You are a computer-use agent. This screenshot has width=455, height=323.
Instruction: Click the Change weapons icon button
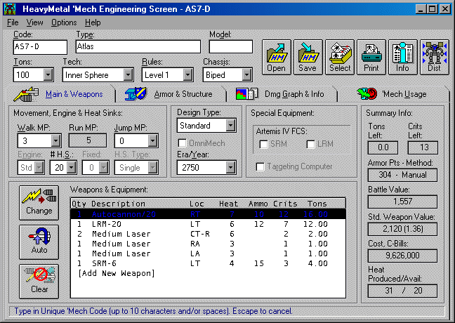coord(39,202)
